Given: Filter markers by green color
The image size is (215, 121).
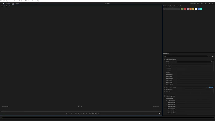Looking at the screenshot, I should (x=182, y=9).
